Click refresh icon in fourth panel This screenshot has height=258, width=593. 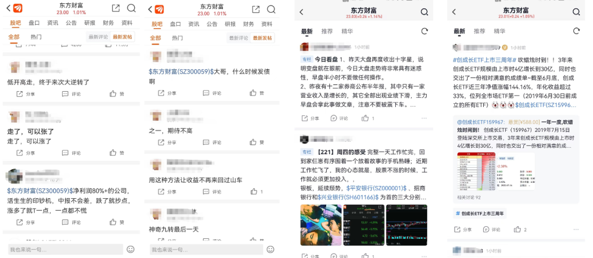coord(577,31)
